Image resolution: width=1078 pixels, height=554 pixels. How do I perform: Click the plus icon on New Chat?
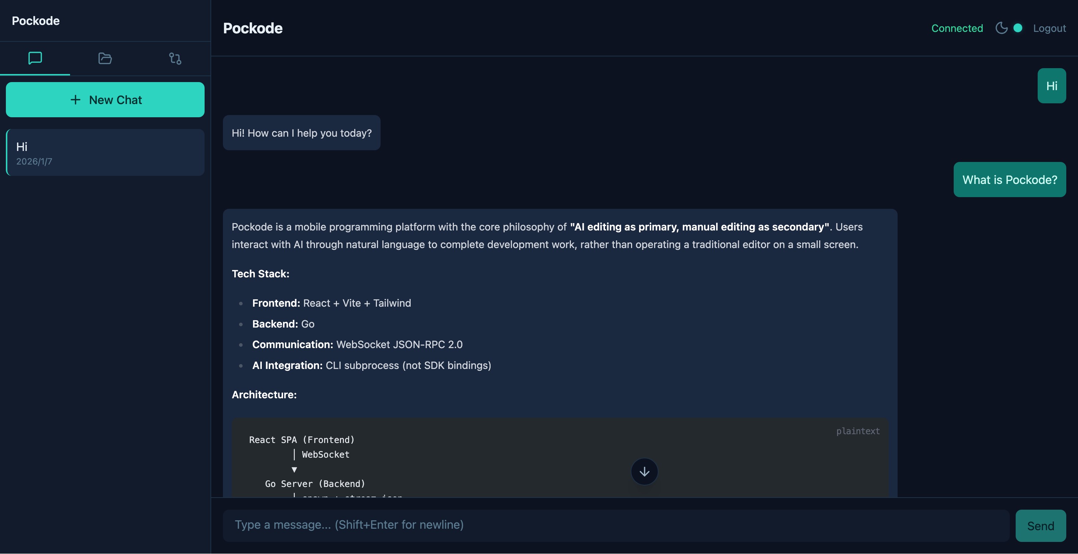click(x=75, y=100)
